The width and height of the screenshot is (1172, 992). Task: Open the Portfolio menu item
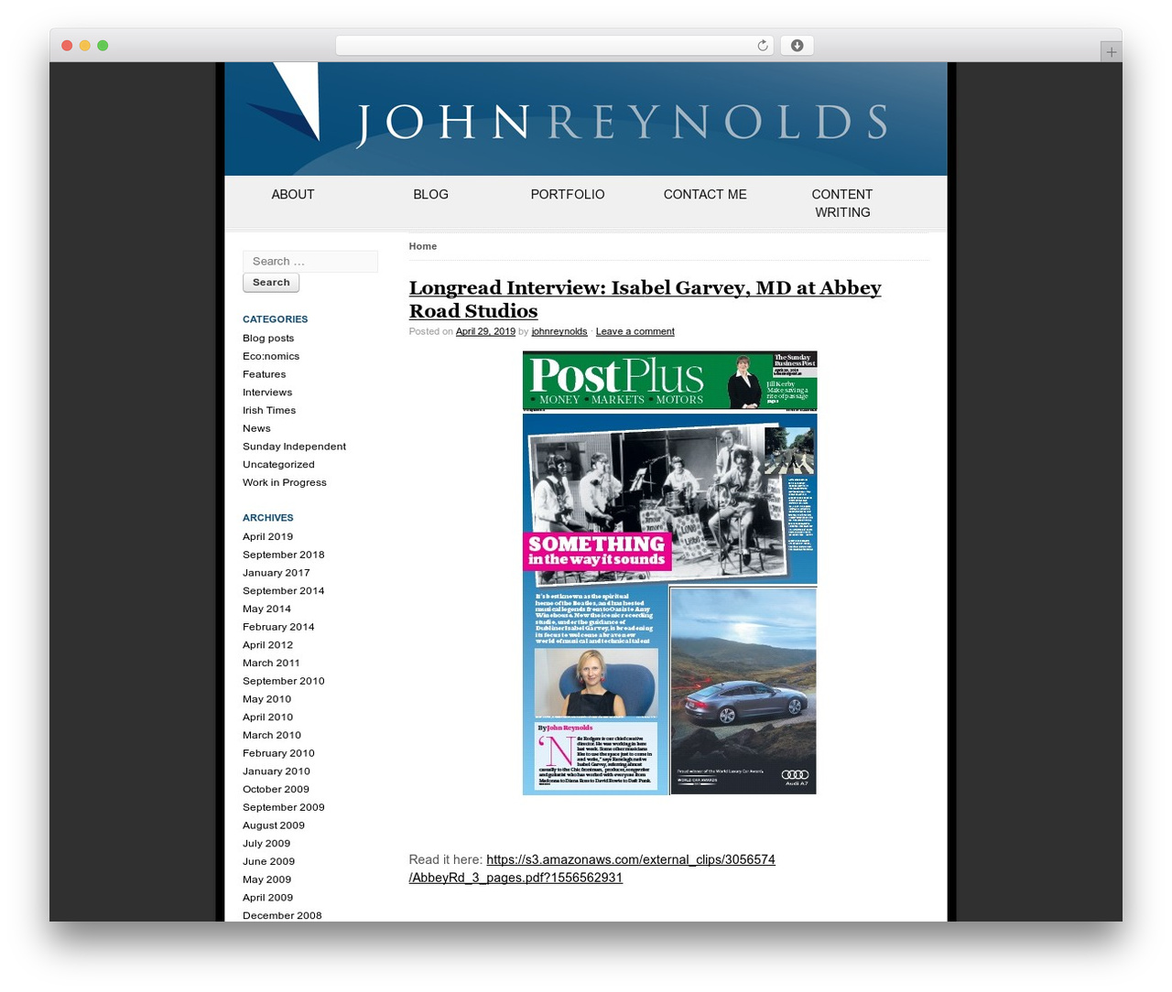pyautogui.click(x=568, y=194)
